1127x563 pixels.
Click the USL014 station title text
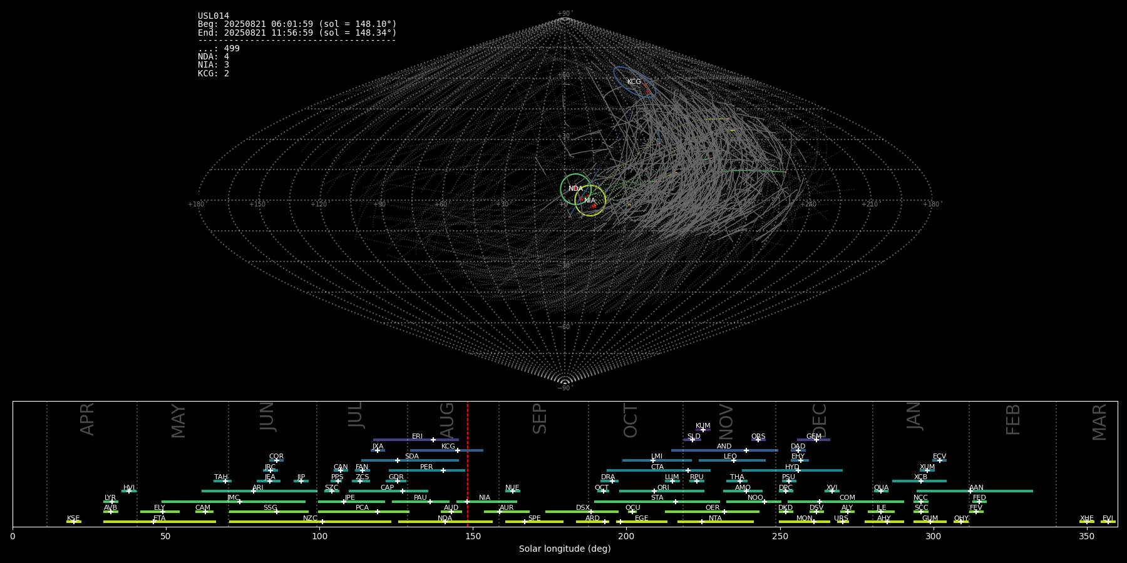tap(214, 16)
